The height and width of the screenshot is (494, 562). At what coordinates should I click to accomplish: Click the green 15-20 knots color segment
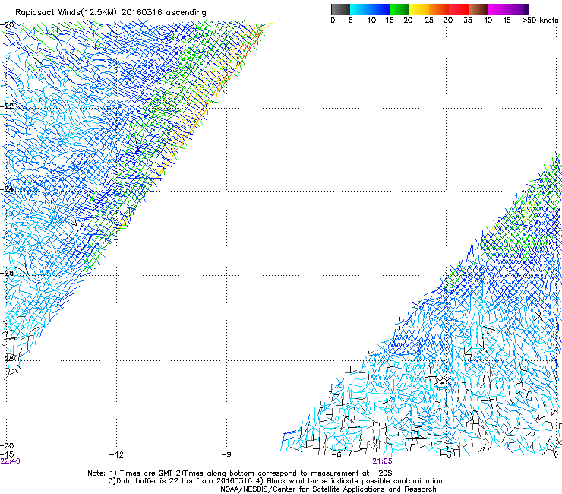pyautogui.click(x=399, y=9)
